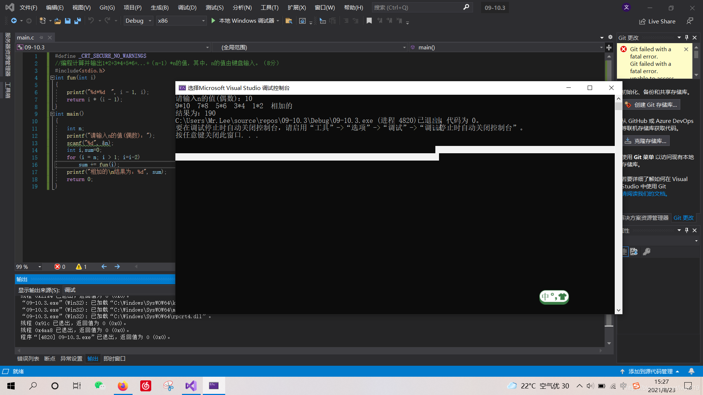Open the feedback person icon at top right
703x395 pixels.
click(690, 21)
